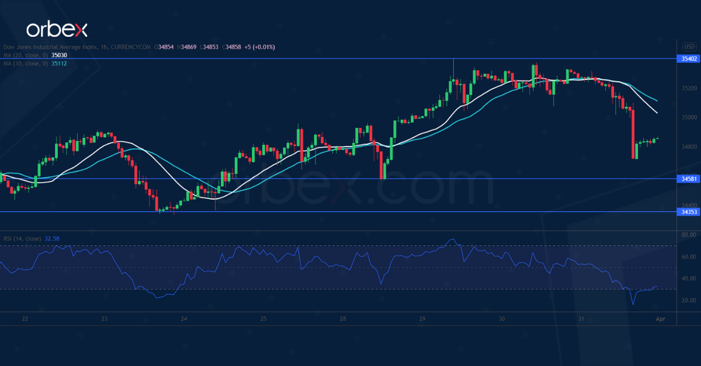Image resolution: width=701 pixels, height=366 pixels.
Task: Click the 34581 price level label
Action: [x=688, y=179]
